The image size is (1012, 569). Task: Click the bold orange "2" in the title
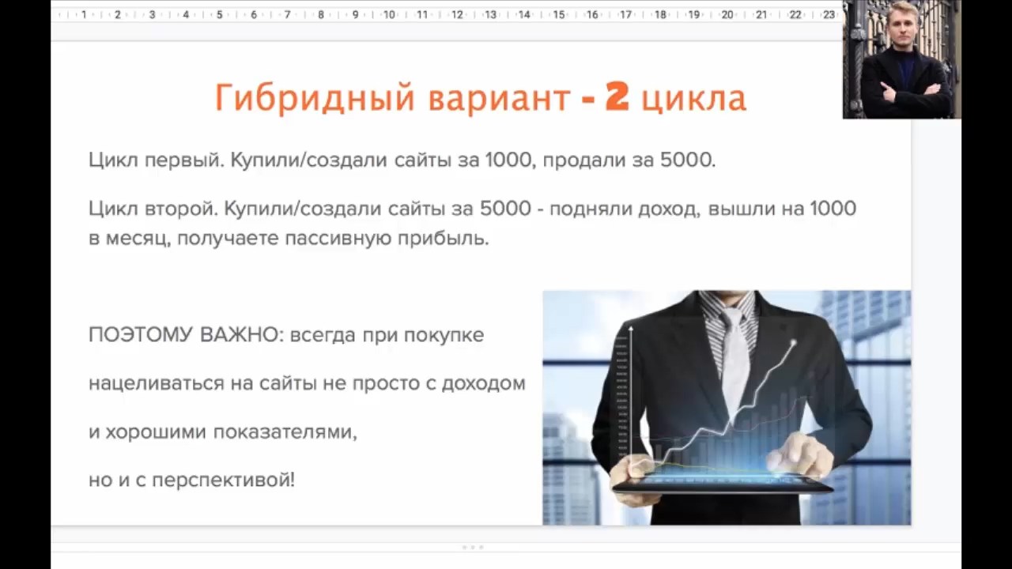(x=617, y=98)
